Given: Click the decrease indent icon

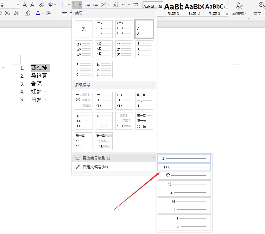Looking at the screenshot, I should [87, 5].
